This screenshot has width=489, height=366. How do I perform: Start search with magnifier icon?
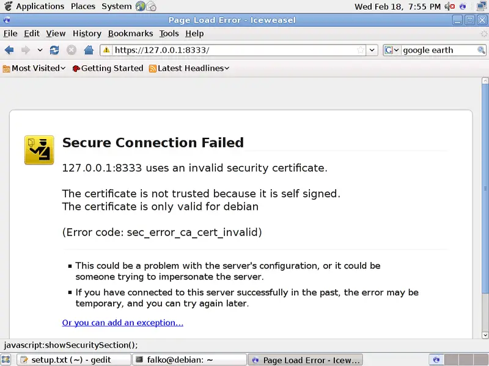point(480,50)
